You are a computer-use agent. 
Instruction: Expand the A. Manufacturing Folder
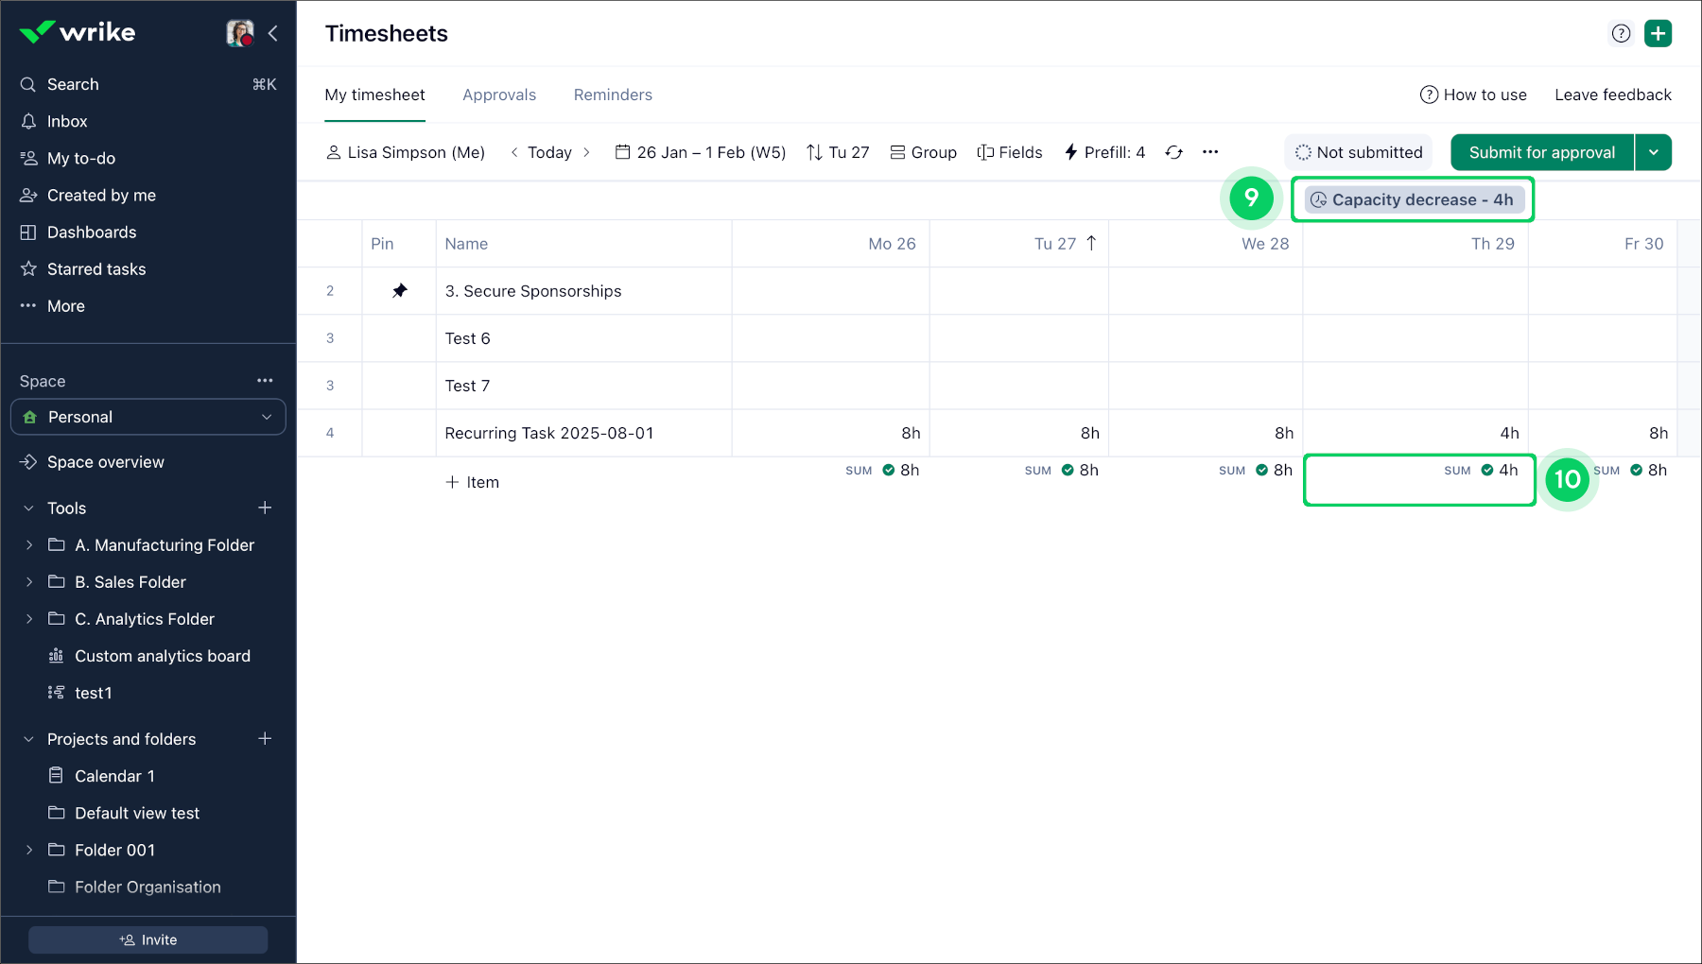click(29, 545)
